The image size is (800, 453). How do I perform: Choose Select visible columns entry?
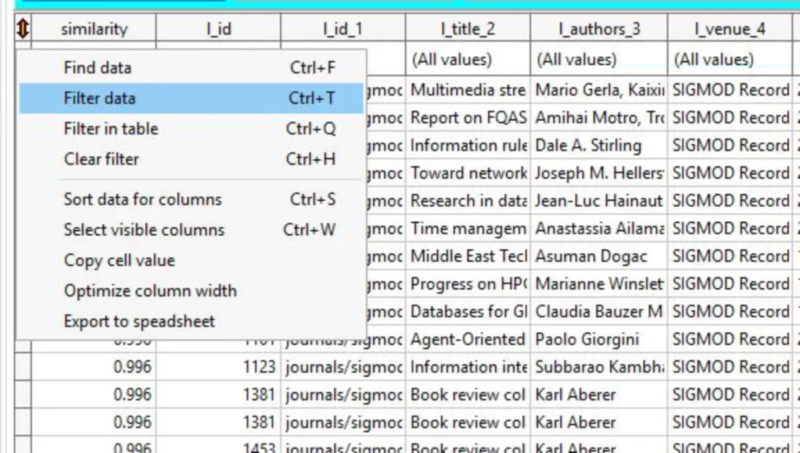[191, 230]
